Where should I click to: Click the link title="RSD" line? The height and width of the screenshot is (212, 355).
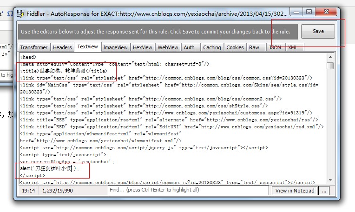click(x=171, y=127)
